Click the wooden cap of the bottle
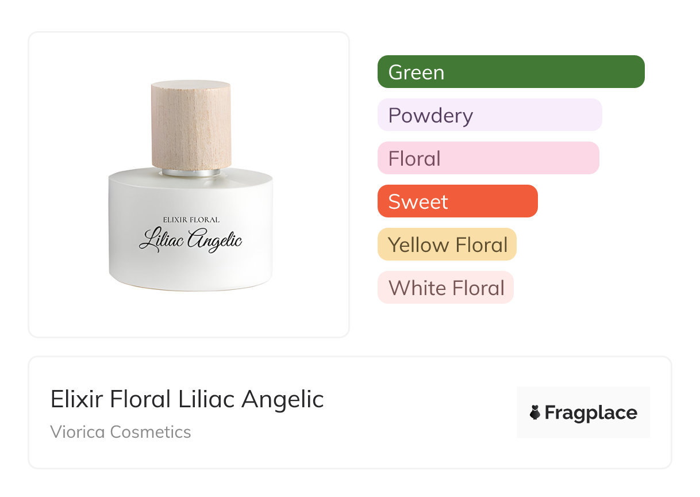 pyautogui.click(x=191, y=124)
